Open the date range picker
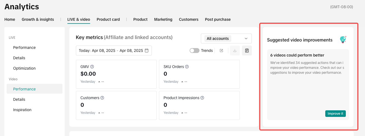The height and width of the screenshot is (136, 365). point(113,51)
